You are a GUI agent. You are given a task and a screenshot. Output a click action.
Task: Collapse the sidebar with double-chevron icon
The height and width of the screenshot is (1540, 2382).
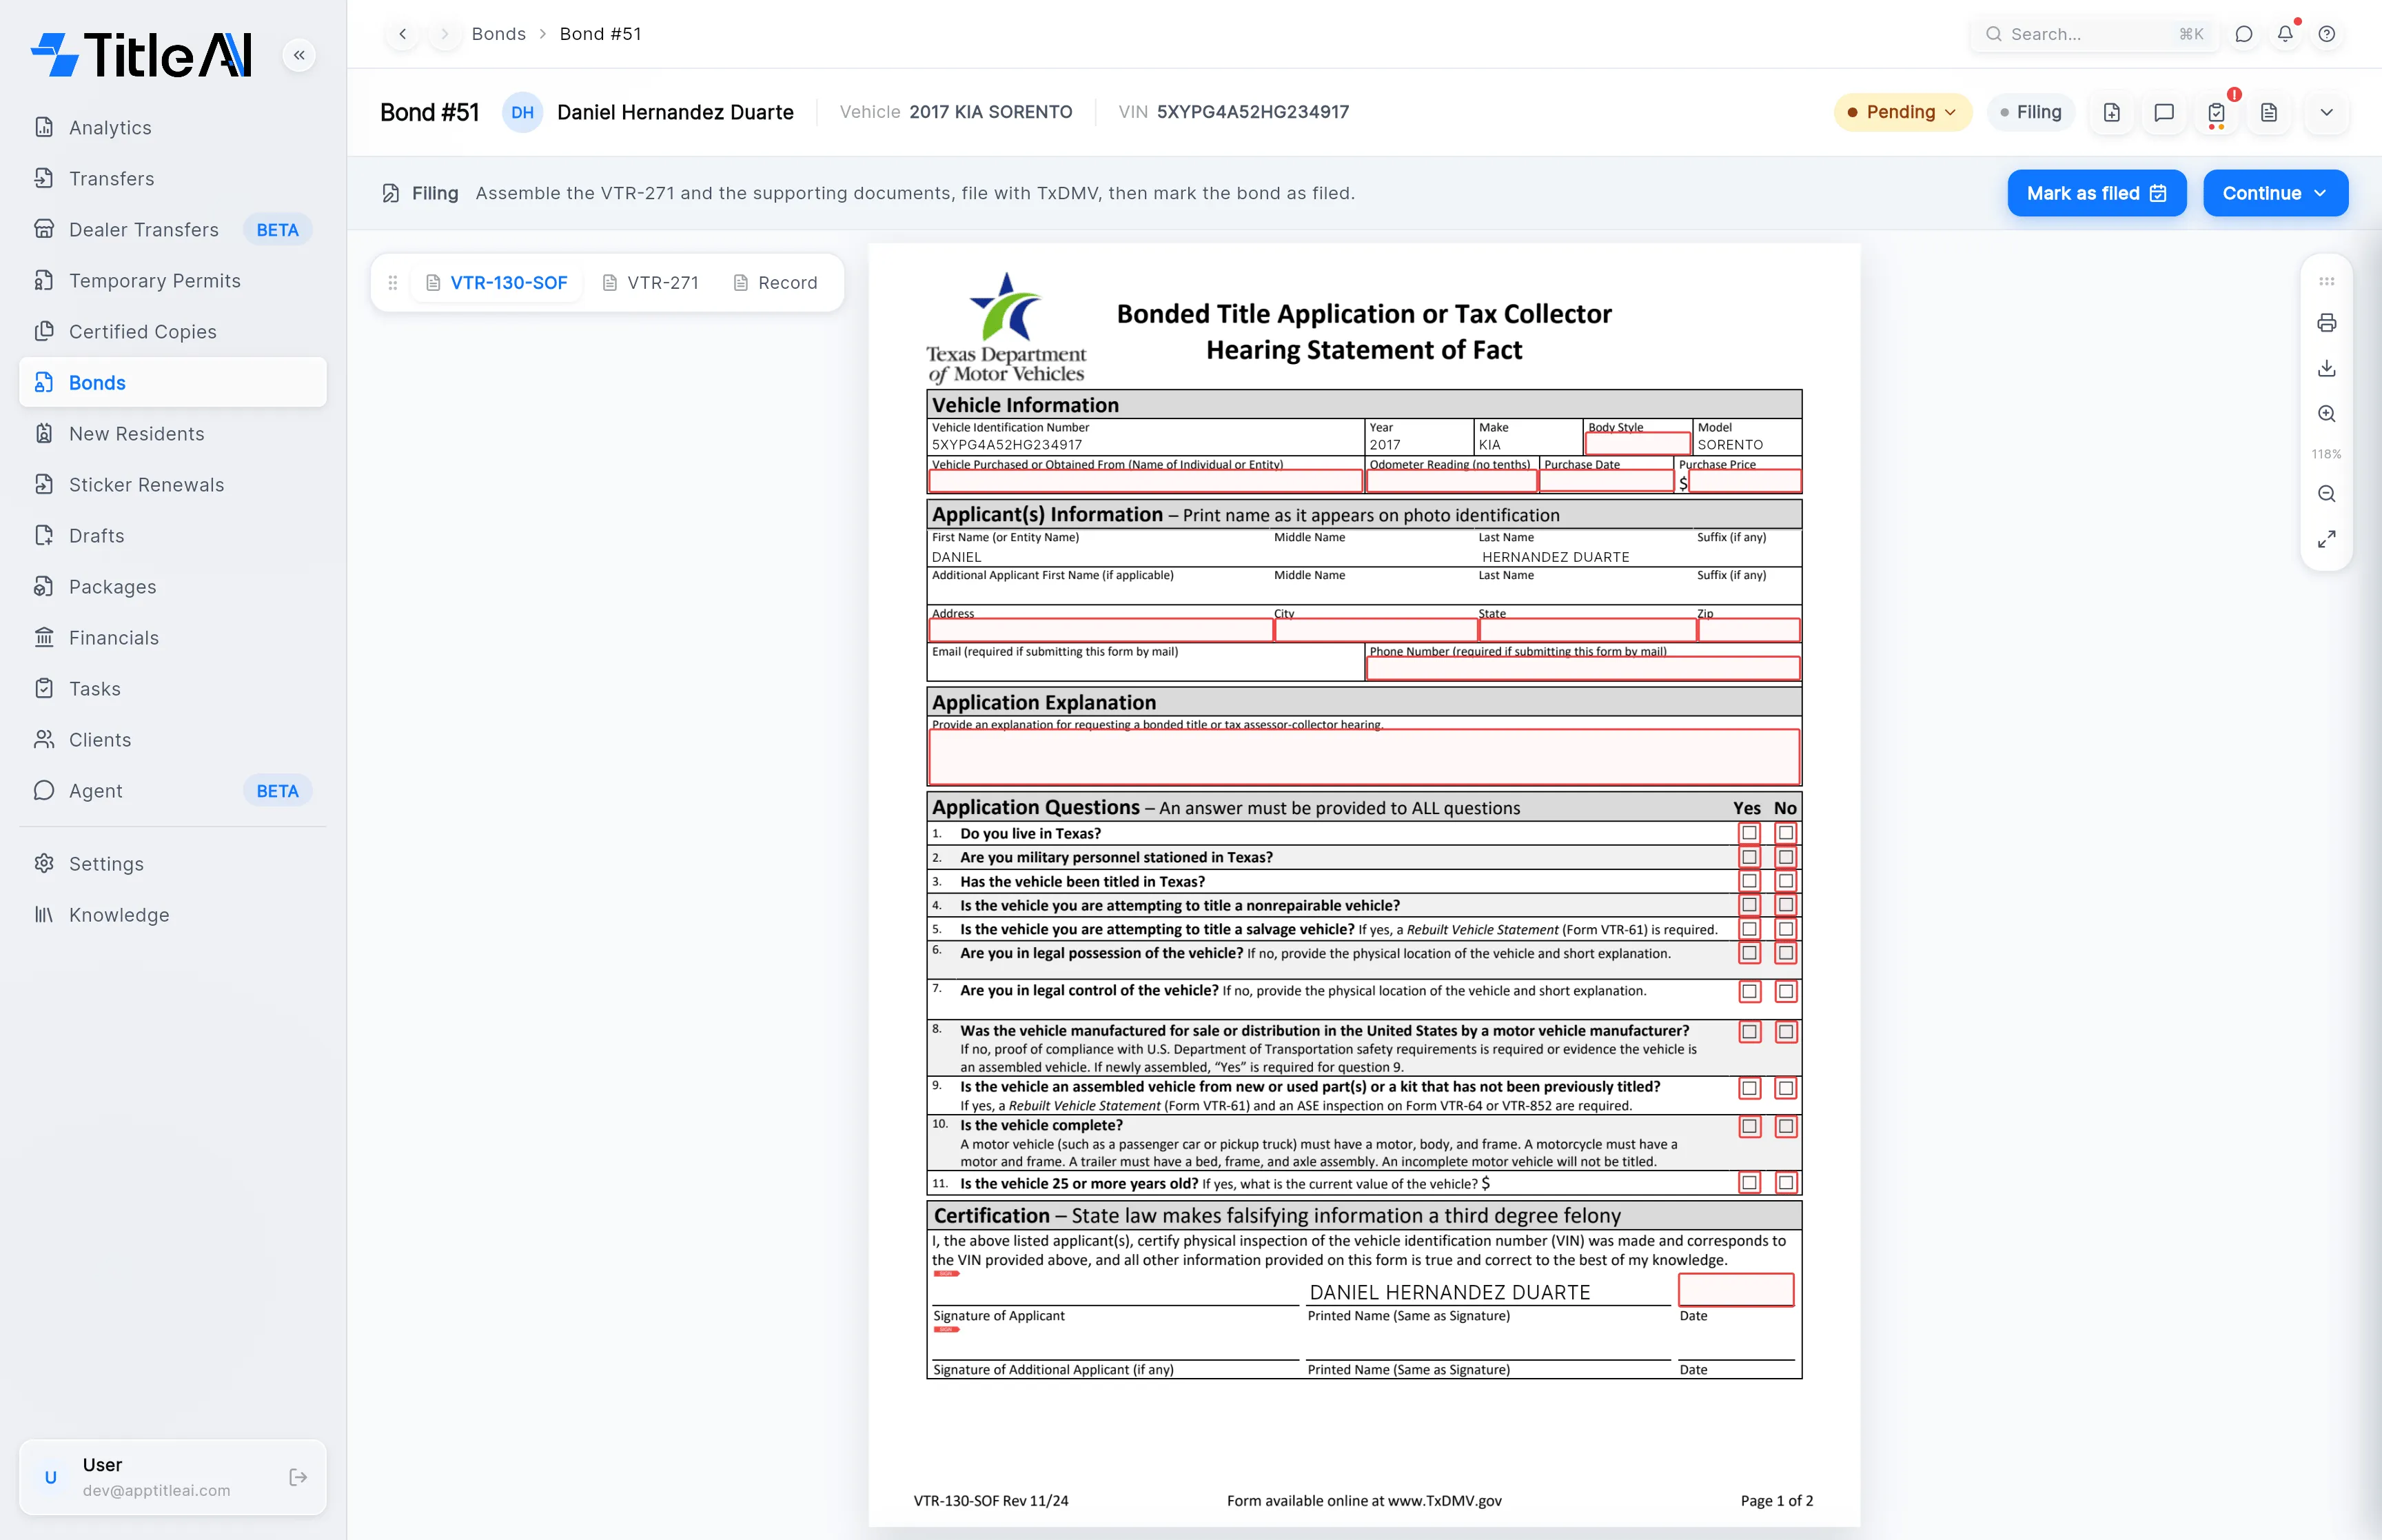299,55
